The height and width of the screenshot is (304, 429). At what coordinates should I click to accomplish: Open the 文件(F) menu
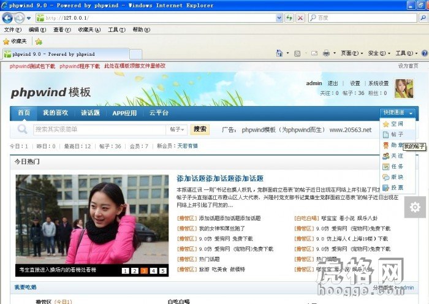[x=13, y=29]
